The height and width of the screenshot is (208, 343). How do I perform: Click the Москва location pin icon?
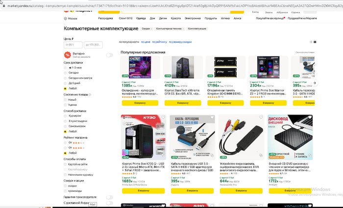point(65,19)
